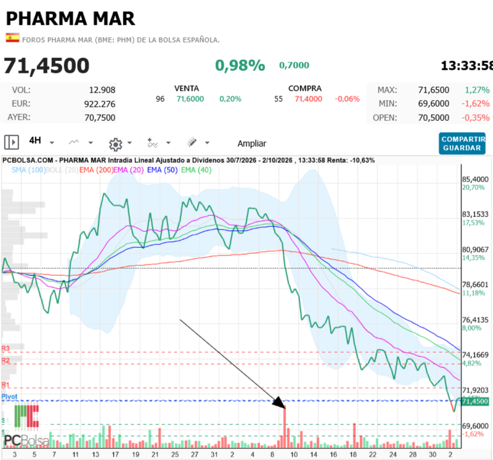Click the 71,4500 current price tag
Viewport: 493px width, 460px height.
pos(475,401)
